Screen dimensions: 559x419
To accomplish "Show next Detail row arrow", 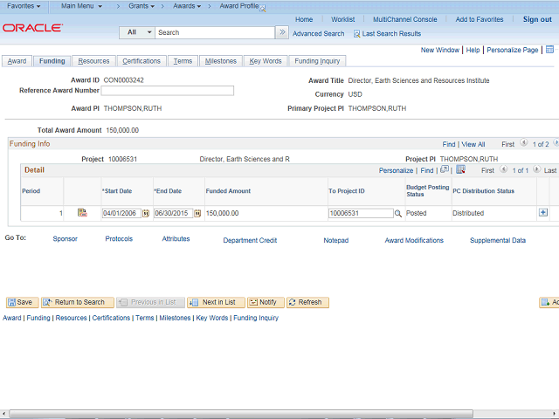I will coord(536,169).
